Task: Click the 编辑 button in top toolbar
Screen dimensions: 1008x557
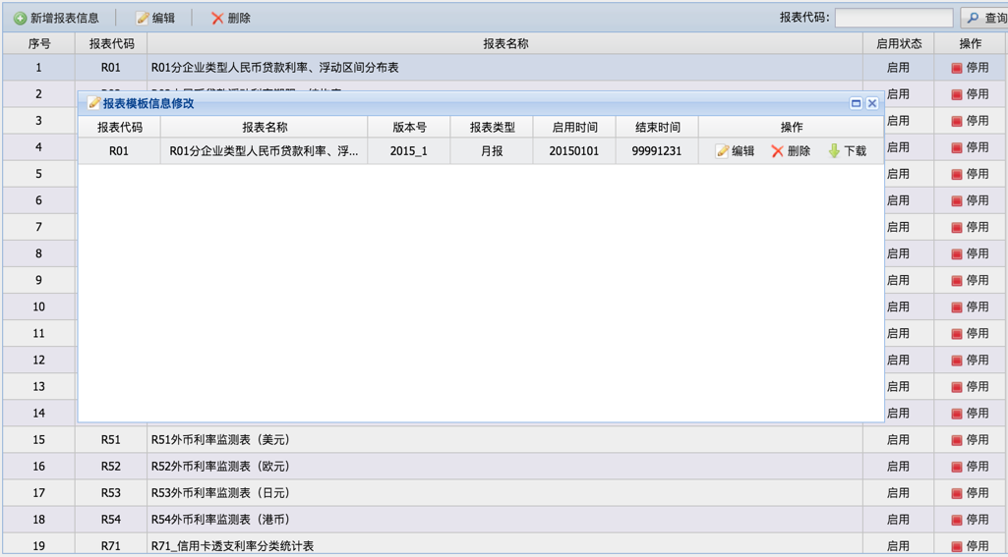Action: (155, 18)
